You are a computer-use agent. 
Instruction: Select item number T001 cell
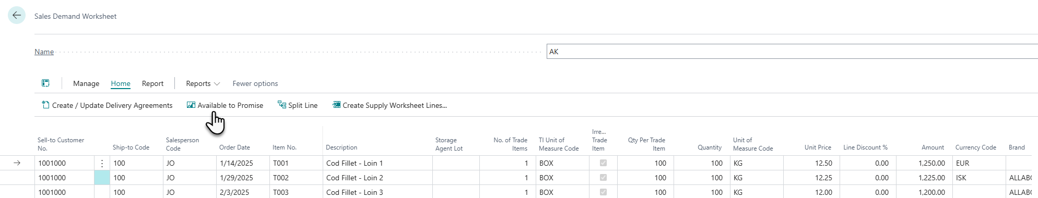296,163
